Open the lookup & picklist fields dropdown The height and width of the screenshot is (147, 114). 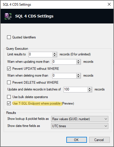coord(80,119)
